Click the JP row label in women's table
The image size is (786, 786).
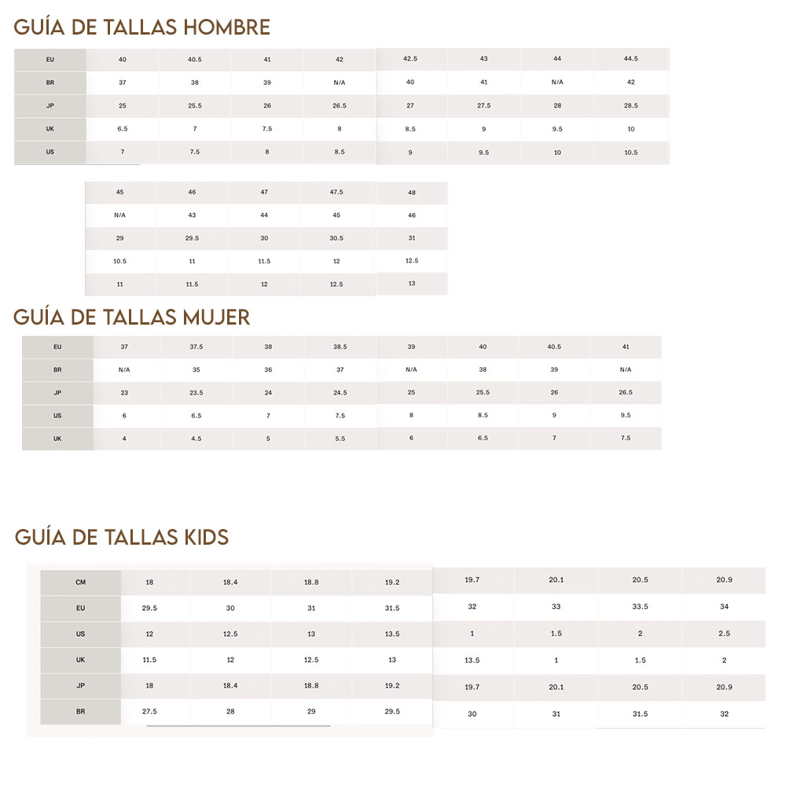[x=57, y=392]
